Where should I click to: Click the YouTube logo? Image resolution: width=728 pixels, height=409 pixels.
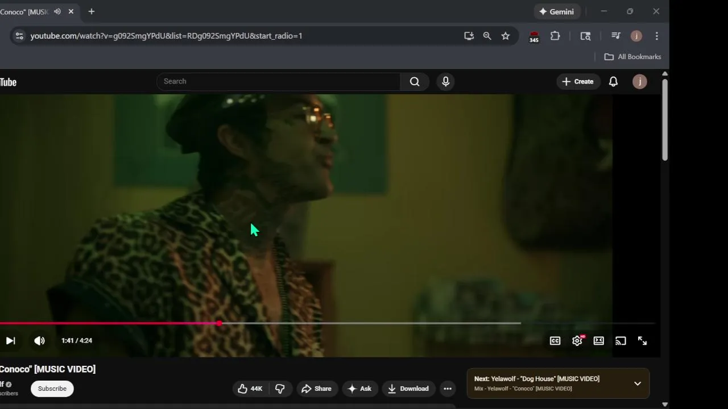click(x=8, y=82)
